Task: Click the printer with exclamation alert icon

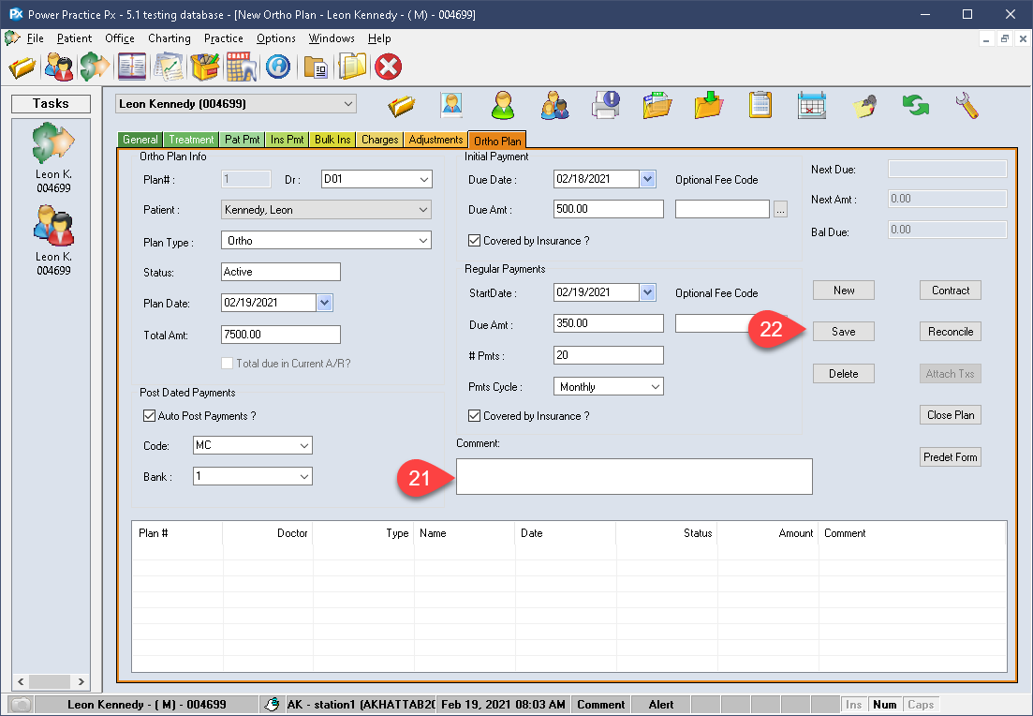Action: point(606,106)
